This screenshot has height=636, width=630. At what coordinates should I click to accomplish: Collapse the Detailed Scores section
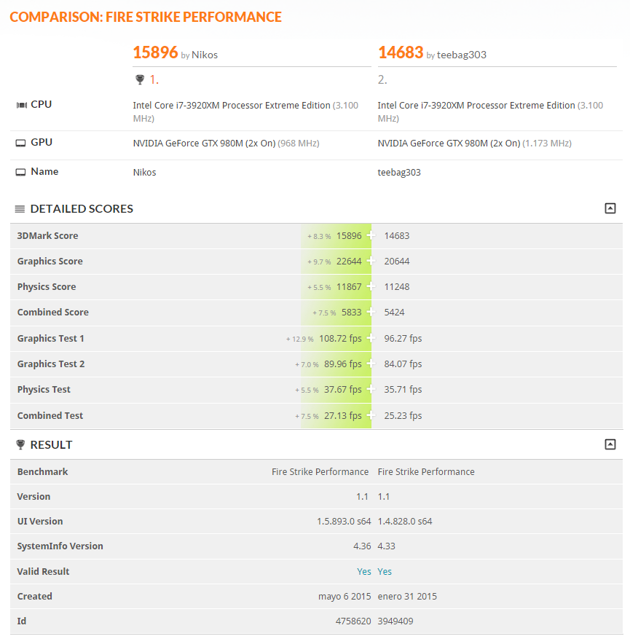(x=610, y=208)
